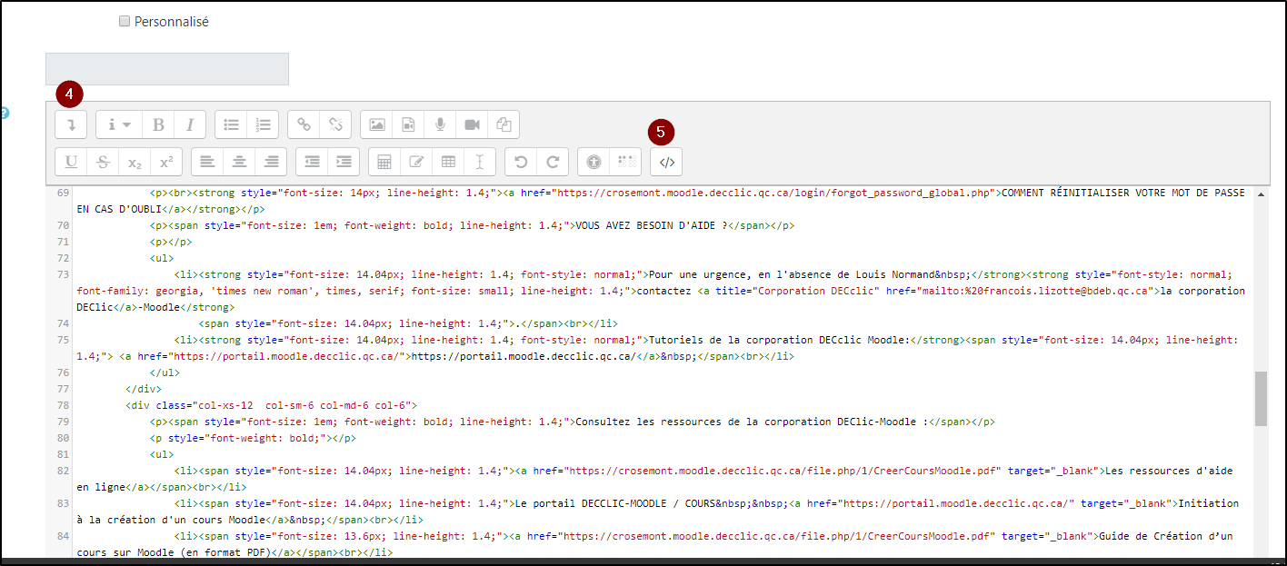The width and height of the screenshot is (1287, 566).
Task: Click the insert link icon
Action: coord(304,124)
